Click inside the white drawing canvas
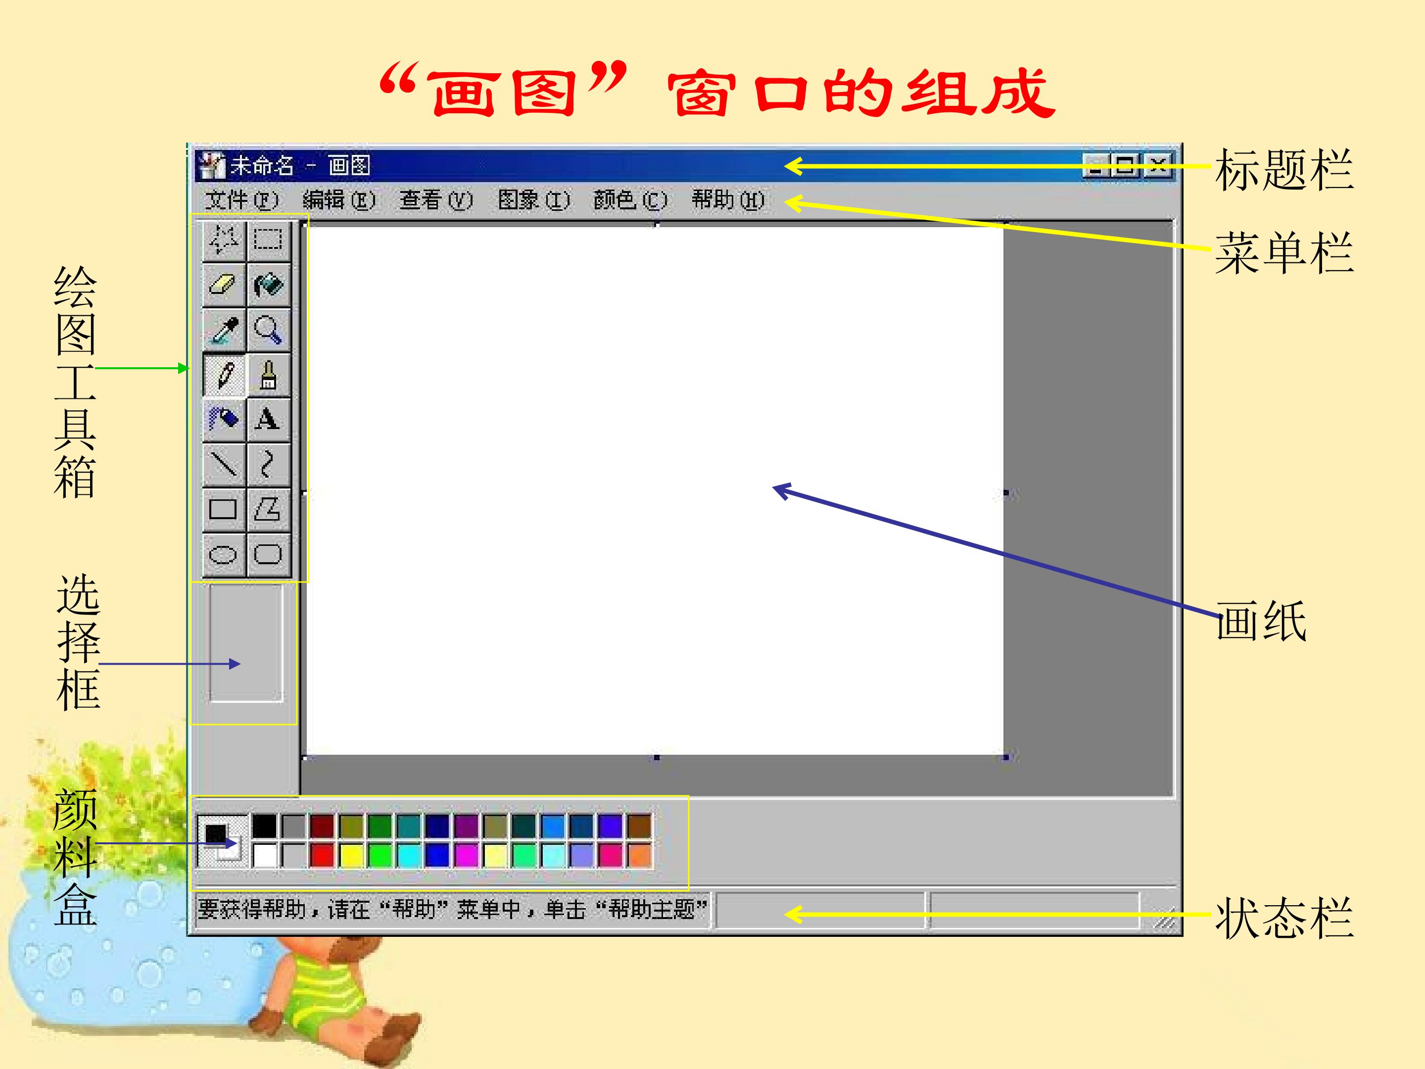The width and height of the screenshot is (1425, 1069). 654,490
